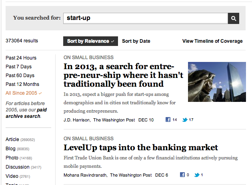Share the LevelUp article on Facebook
This screenshot has height=185, width=252.
click(182, 175)
